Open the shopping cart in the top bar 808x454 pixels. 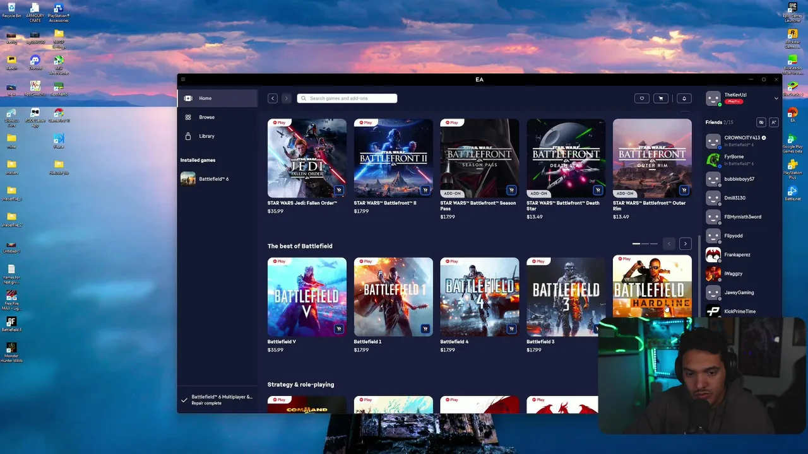pos(661,98)
